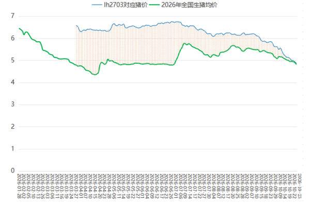The width and height of the screenshot is (310, 206).
Task: Select the y-axis label 3
Action: [12, 104]
